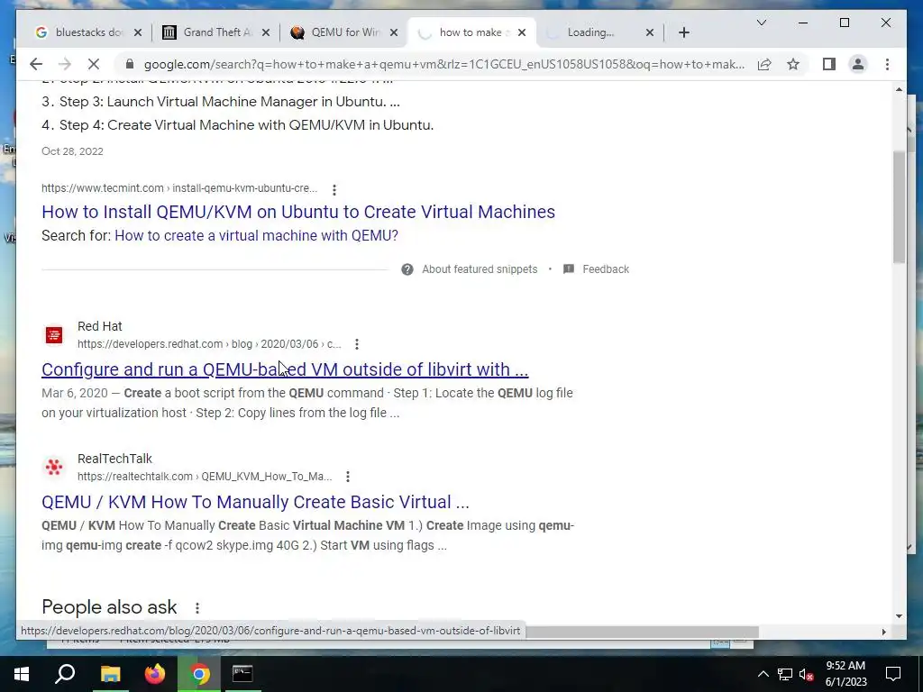Send Feedback on the snippet
This screenshot has height=692, width=923.
coord(605,269)
